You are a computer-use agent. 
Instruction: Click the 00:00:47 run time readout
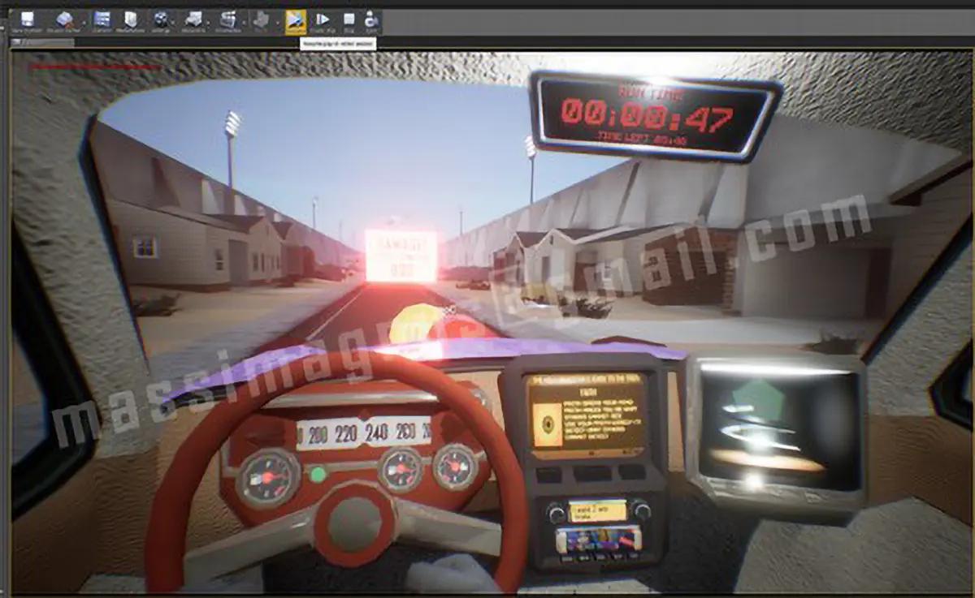(x=648, y=118)
